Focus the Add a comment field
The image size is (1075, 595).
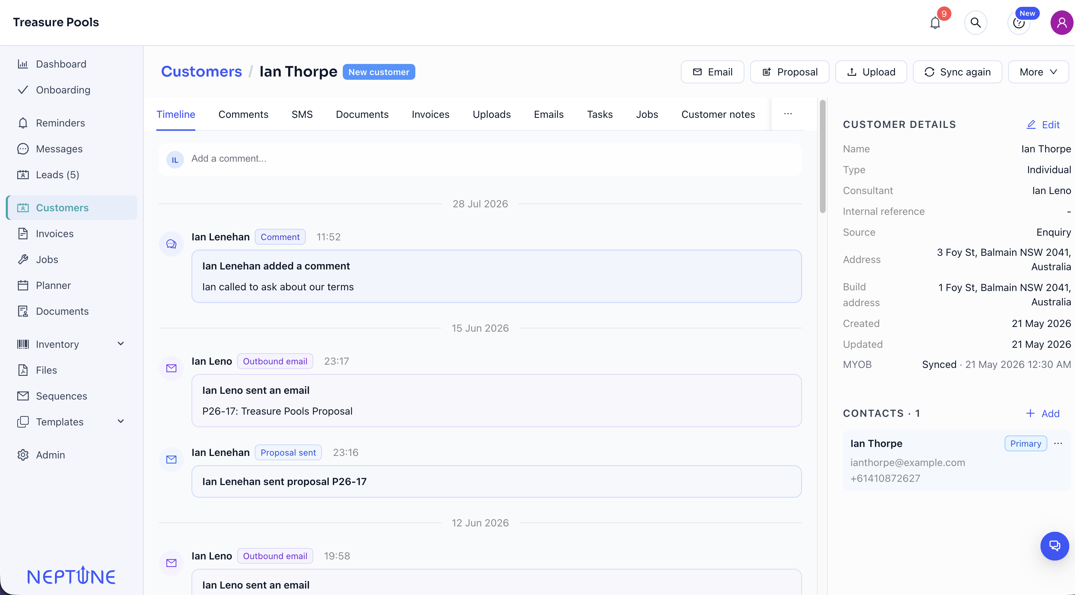tap(480, 159)
